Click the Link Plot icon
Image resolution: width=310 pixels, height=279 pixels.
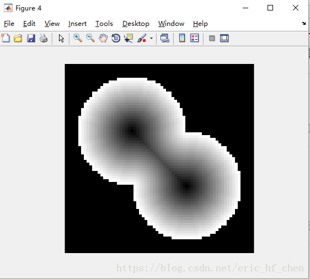coord(165,38)
